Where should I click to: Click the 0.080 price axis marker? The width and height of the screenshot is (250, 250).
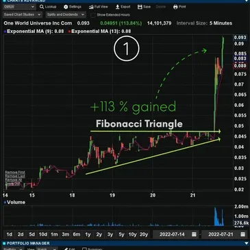[240, 66]
